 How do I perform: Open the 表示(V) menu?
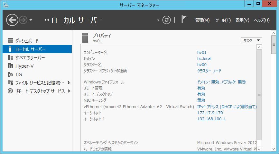tap(242, 20)
